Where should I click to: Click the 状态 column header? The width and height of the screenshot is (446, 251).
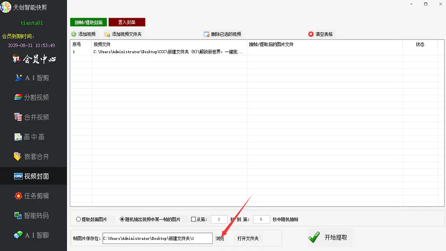coord(420,44)
